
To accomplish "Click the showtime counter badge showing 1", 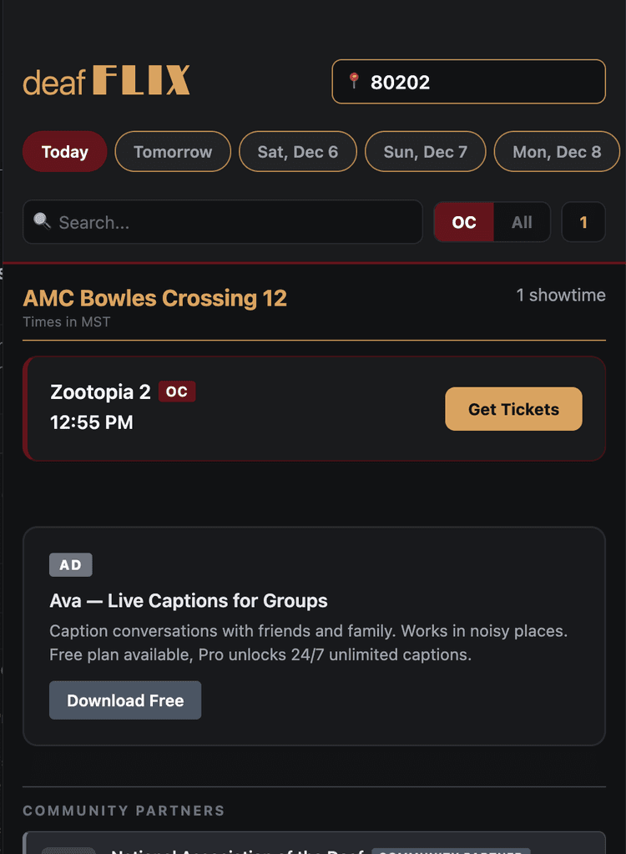I will pos(583,222).
